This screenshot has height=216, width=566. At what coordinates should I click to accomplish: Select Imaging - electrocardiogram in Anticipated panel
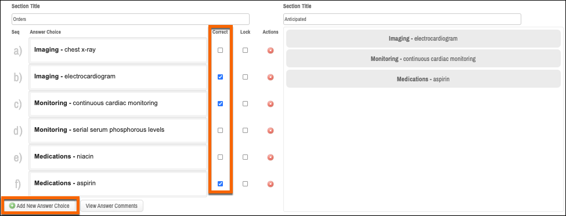pyautogui.click(x=423, y=39)
